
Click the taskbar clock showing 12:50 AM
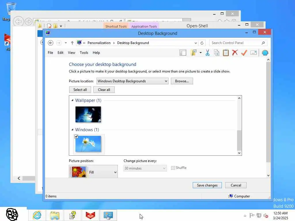(x=280, y=216)
